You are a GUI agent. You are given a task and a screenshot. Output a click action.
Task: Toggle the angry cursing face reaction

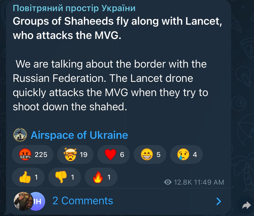pyautogui.click(x=35, y=155)
